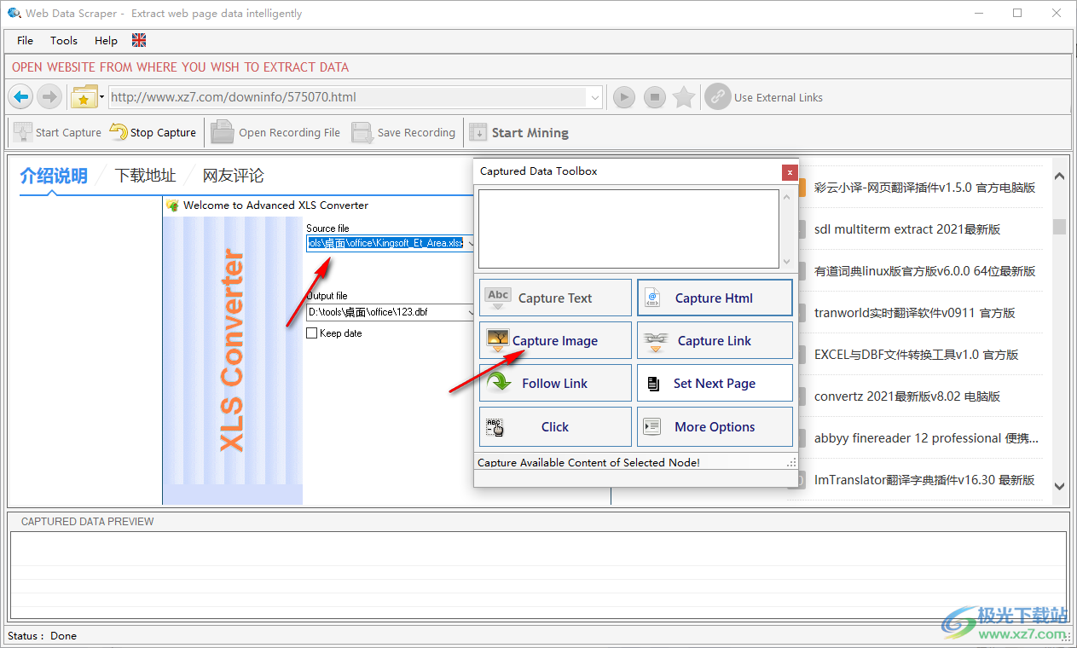Click Stop Capture

click(153, 132)
